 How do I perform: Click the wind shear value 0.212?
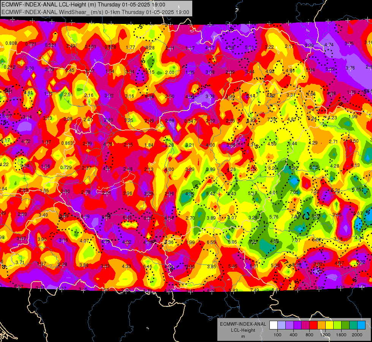point(10,67)
